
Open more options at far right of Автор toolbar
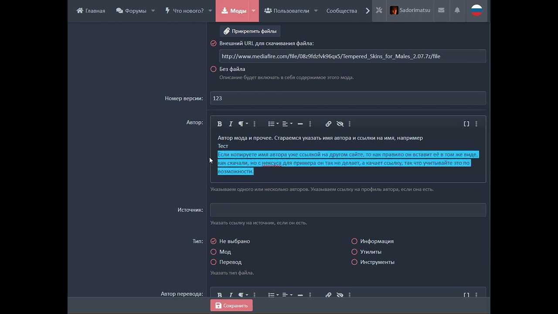click(476, 124)
